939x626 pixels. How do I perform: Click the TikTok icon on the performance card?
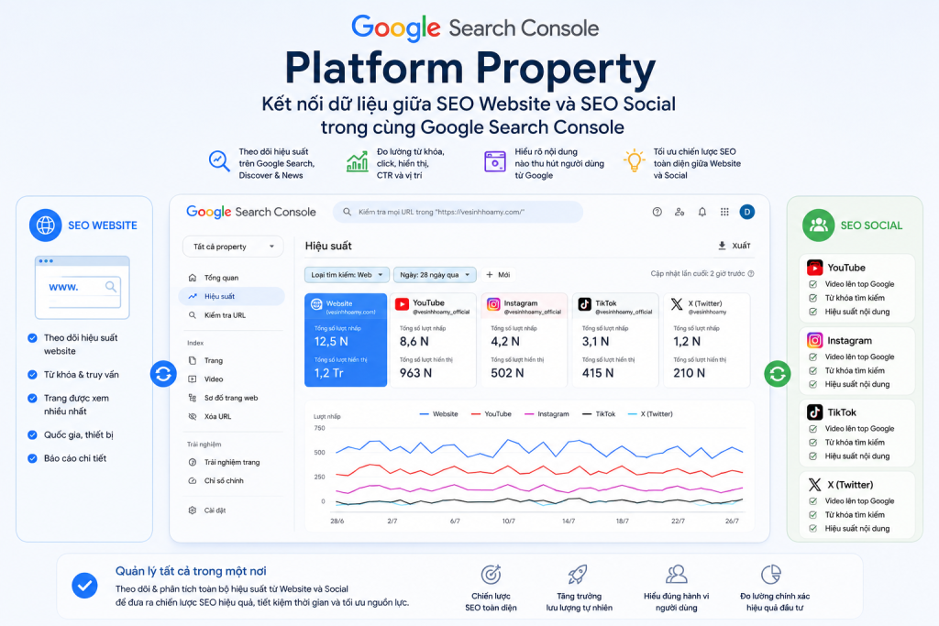click(584, 304)
